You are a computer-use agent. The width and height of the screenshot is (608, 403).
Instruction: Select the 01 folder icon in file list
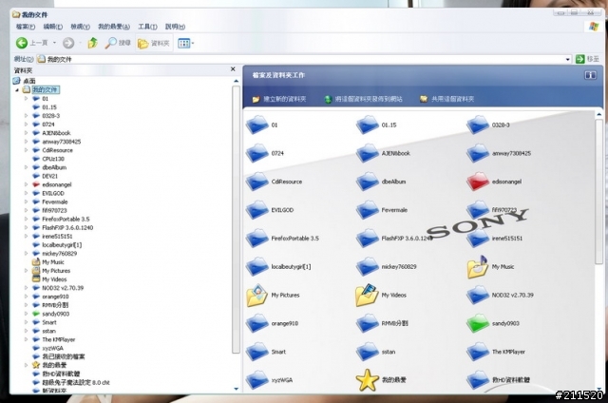tap(256, 125)
